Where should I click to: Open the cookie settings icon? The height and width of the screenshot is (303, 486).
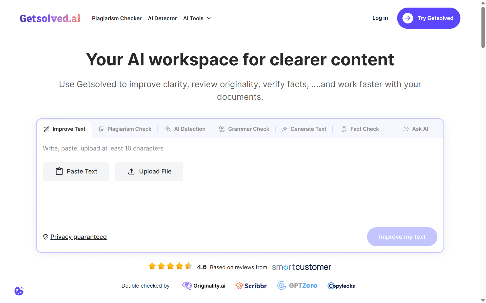19,291
